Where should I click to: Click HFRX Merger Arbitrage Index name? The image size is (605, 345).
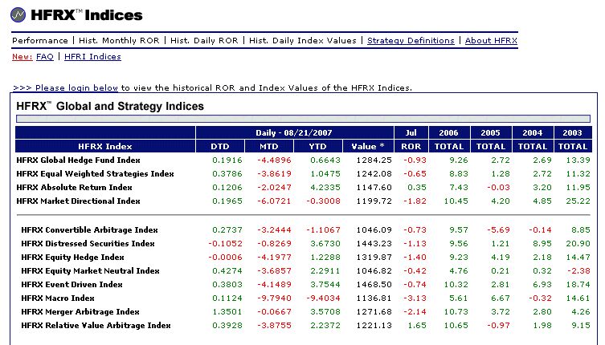(80, 312)
